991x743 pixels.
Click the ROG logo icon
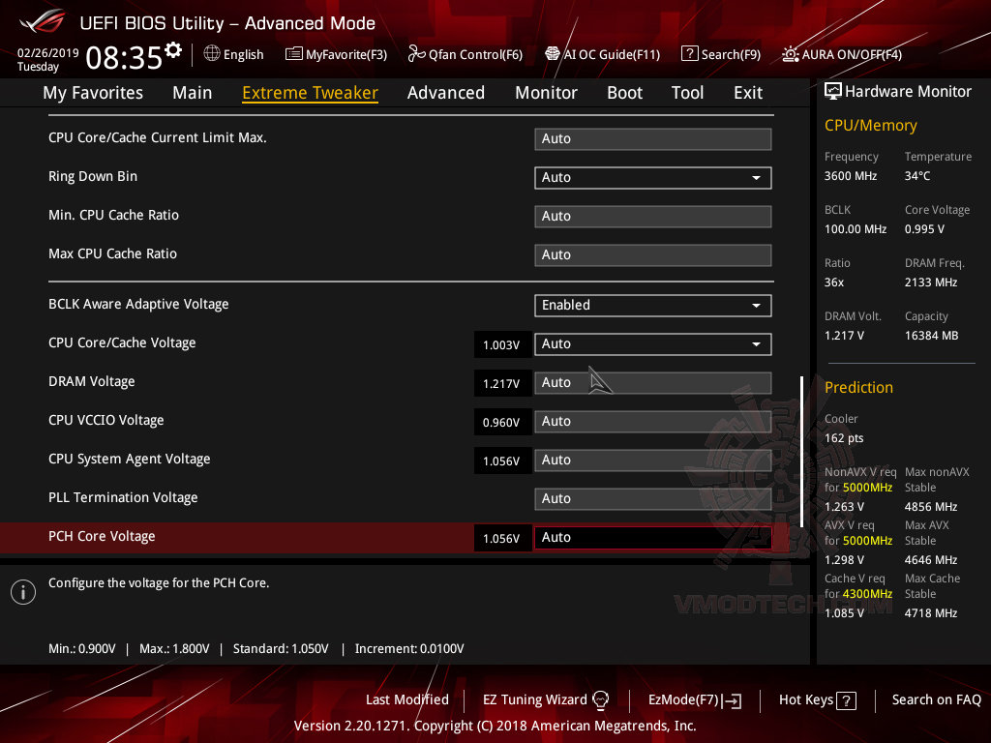(43, 22)
